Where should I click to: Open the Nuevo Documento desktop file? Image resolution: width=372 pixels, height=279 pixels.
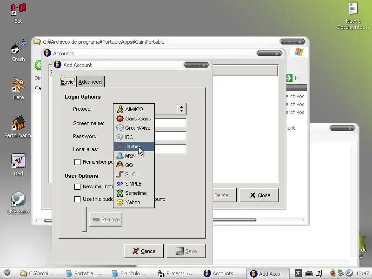tap(353, 16)
